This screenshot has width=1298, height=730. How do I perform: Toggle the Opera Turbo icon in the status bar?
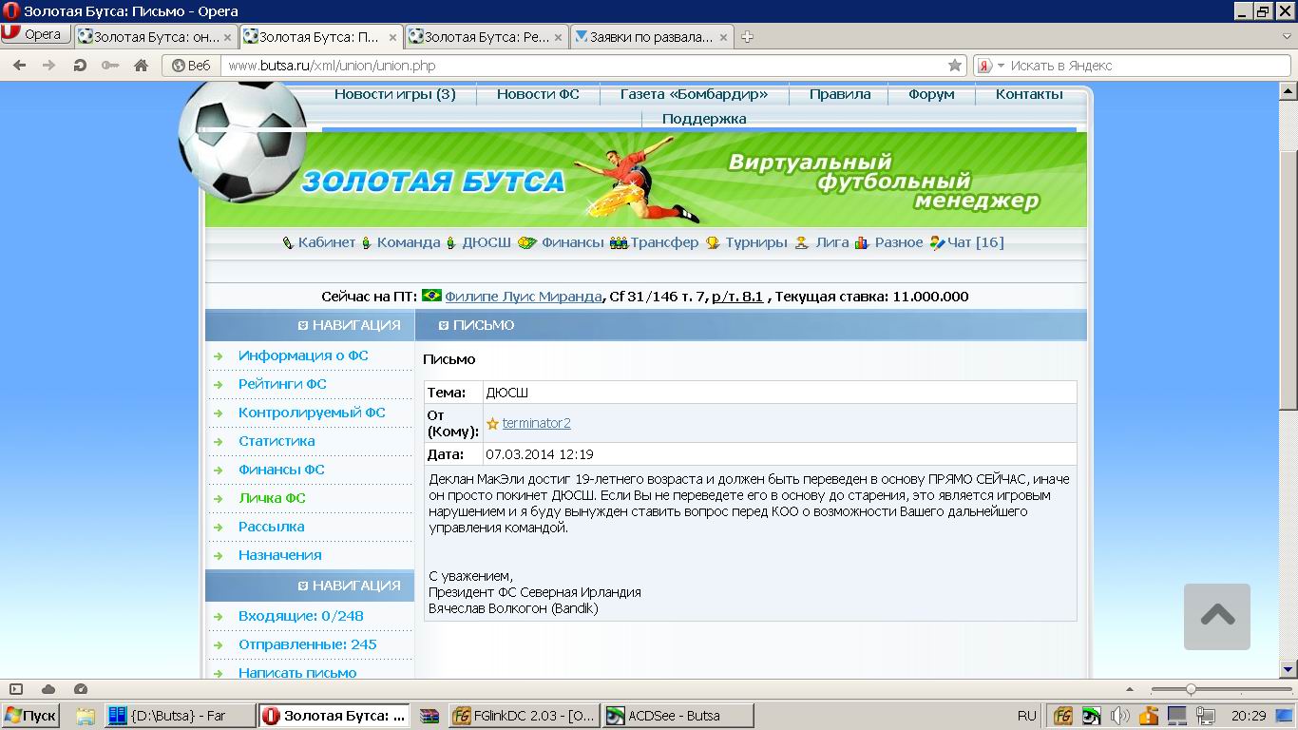pyautogui.click(x=81, y=689)
